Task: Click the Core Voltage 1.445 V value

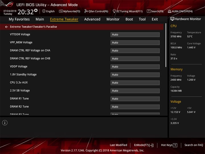Action: [x=191, y=48]
